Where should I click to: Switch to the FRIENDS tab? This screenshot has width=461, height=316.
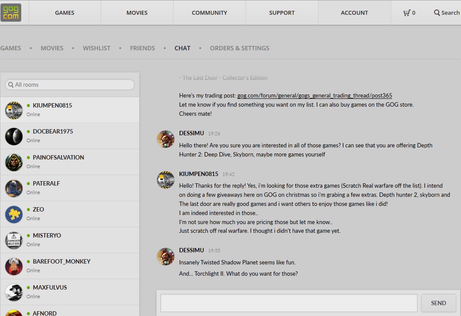[142, 48]
